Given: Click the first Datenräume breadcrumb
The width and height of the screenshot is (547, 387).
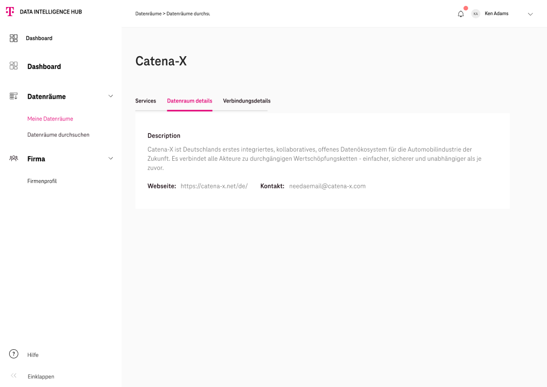Looking at the screenshot, I should (x=148, y=13).
